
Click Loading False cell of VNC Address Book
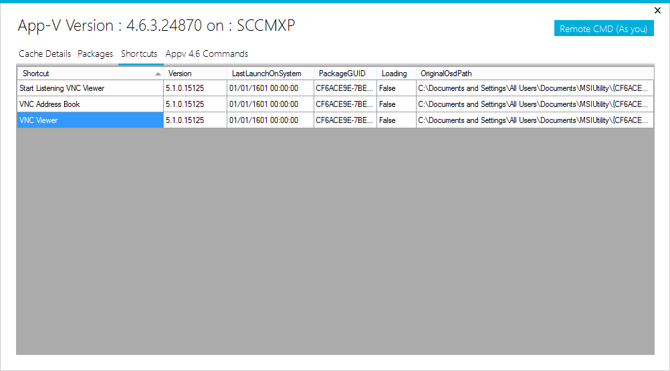pyautogui.click(x=397, y=104)
